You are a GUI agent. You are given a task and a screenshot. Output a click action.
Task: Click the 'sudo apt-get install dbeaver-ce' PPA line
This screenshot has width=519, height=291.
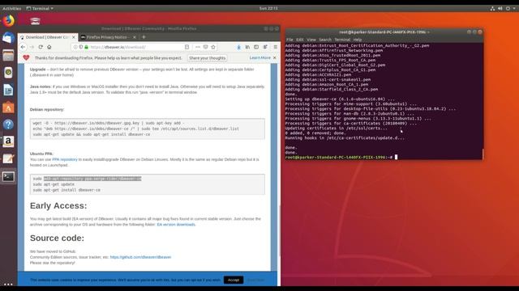click(x=66, y=190)
